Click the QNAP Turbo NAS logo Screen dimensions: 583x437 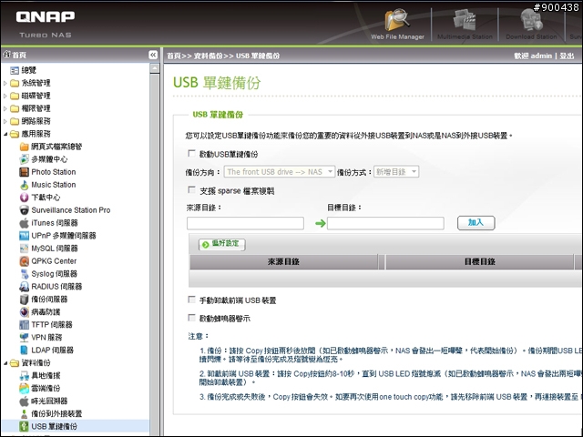click(x=46, y=25)
